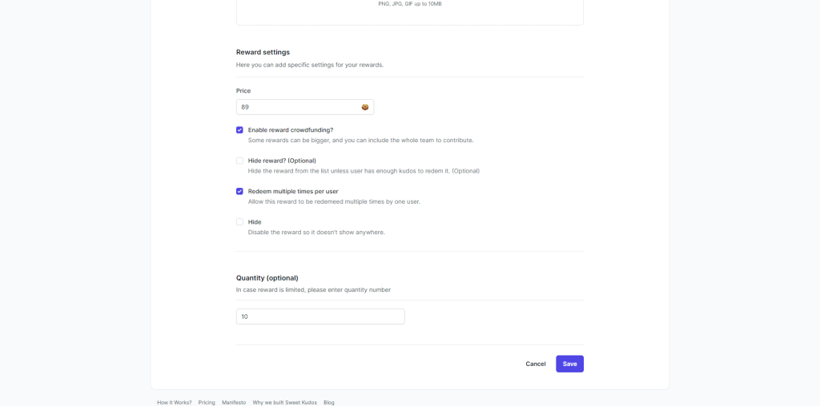Check the Hide checkbox to disable reward
Screen dimensions: 820x406
pos(239,222)
